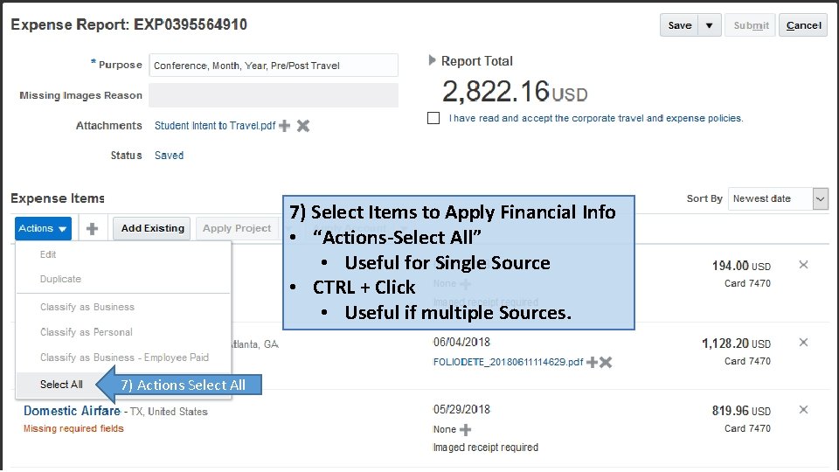Open the Domestic Airfare expense item

[x=72, y=411]
